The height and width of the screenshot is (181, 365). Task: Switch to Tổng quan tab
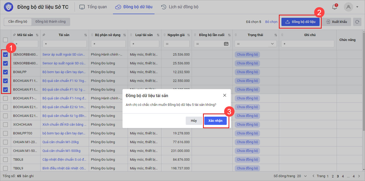tap(93, 7)
